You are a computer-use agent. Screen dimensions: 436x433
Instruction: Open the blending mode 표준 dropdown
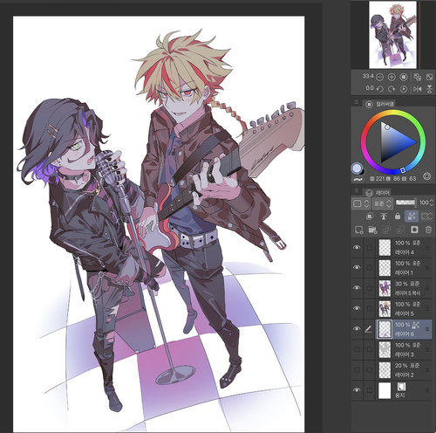click(382, 203)
